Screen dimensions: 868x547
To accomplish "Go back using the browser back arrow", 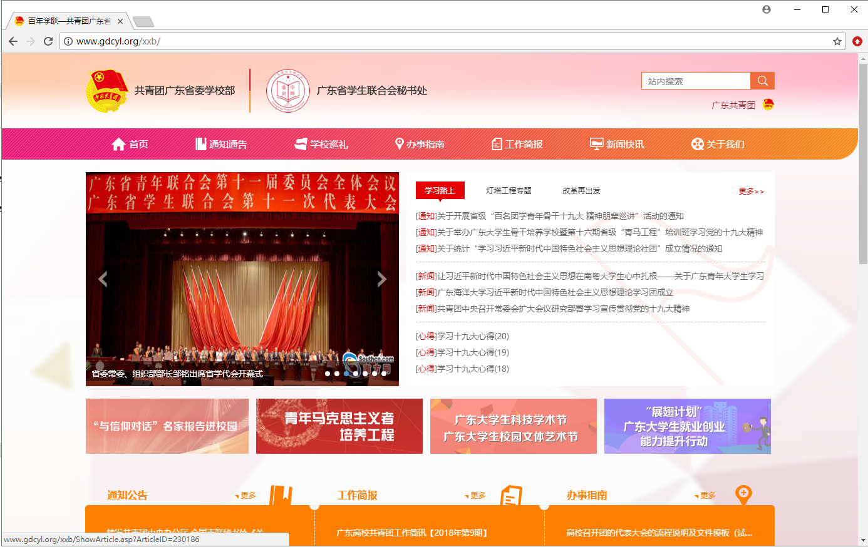I will click(13, 41).
